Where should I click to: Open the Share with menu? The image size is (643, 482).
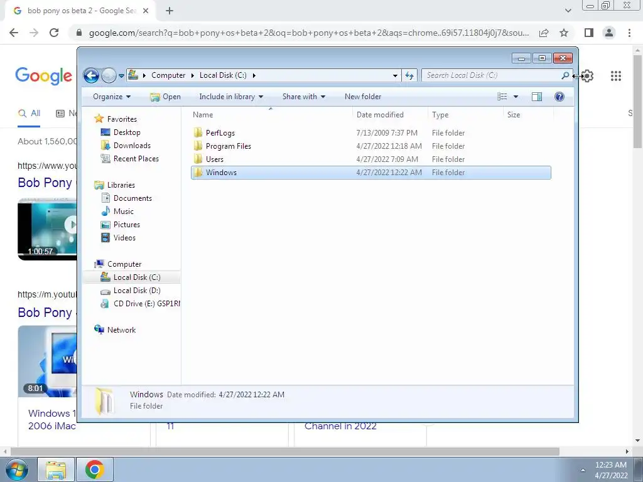303,97
